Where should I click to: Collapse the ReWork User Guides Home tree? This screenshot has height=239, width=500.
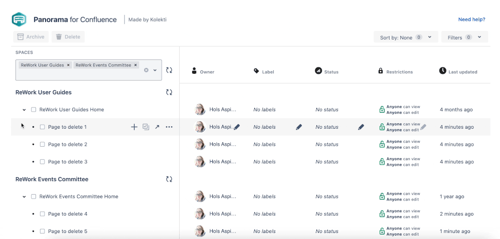(24, 110)
